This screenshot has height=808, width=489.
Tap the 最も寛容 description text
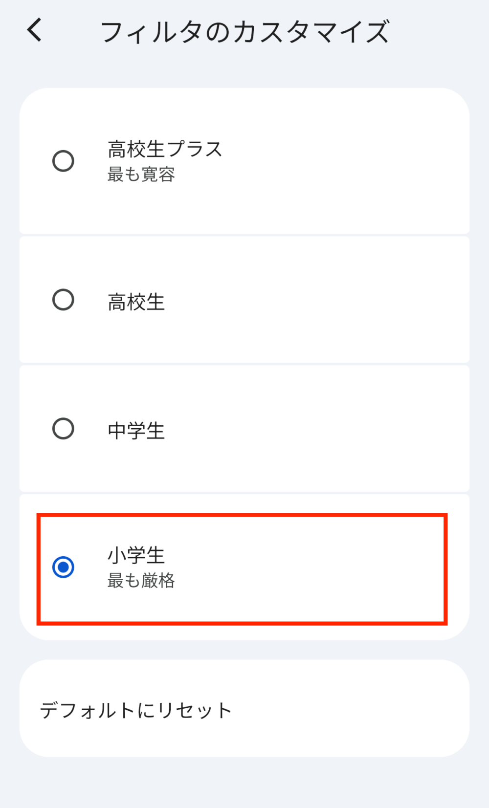coord(142,176)
